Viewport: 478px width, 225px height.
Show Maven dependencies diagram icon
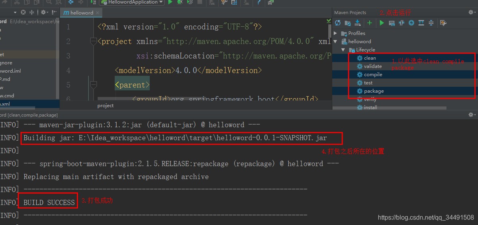point(421,23)
